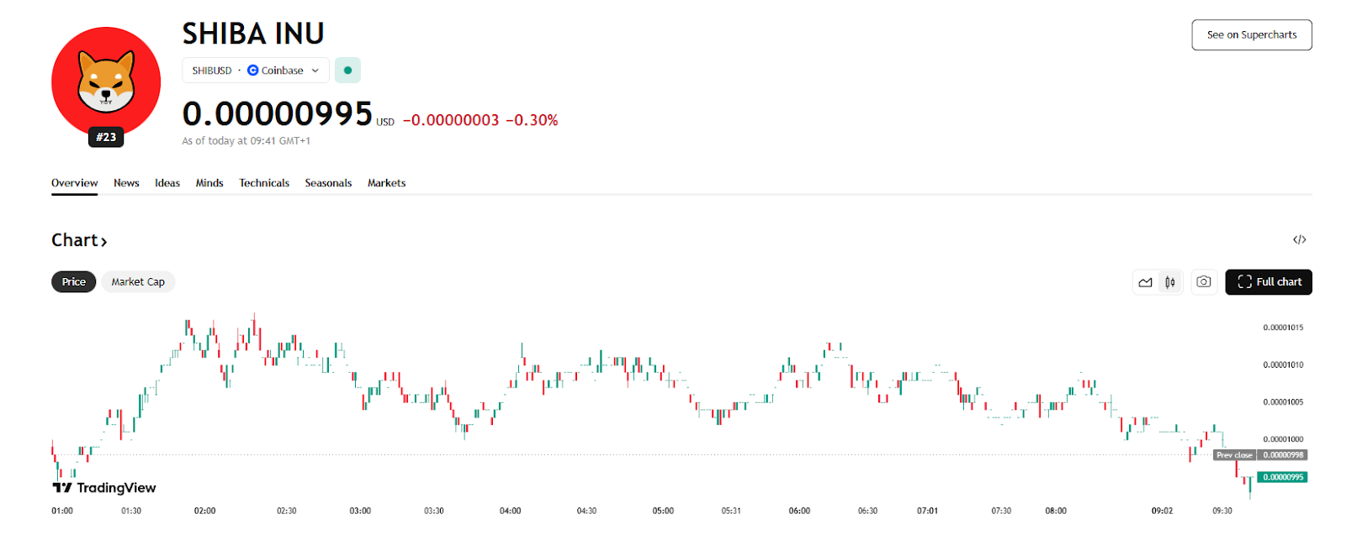Click the Prev close price label

click(x=1234, y=455)
